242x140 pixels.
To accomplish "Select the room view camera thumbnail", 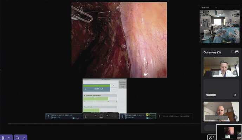I will click(x=220, y=26).
